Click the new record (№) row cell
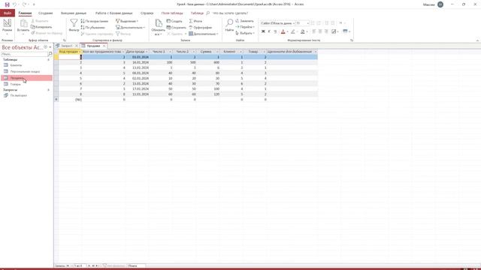Image resolution: width=481 pixels, height=270 pixels. 71,100
